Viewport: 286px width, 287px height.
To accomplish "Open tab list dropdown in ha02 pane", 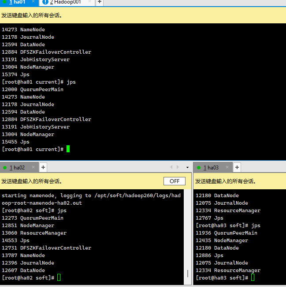I will pyautogui.click(x=187, y=167).
